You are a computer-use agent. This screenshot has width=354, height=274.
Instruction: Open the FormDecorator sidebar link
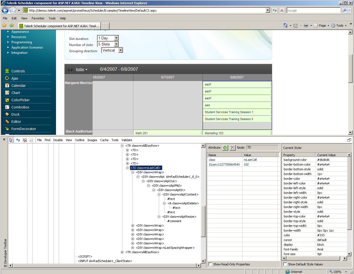click(x=24, y=129)
